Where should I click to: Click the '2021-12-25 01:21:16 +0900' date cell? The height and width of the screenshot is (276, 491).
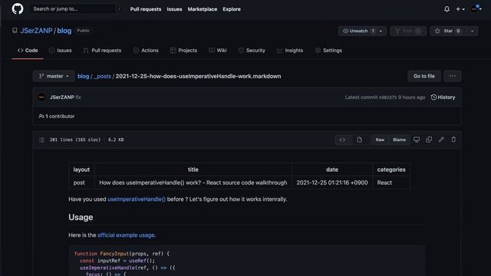pyautogui.click(x=332, y=182)
